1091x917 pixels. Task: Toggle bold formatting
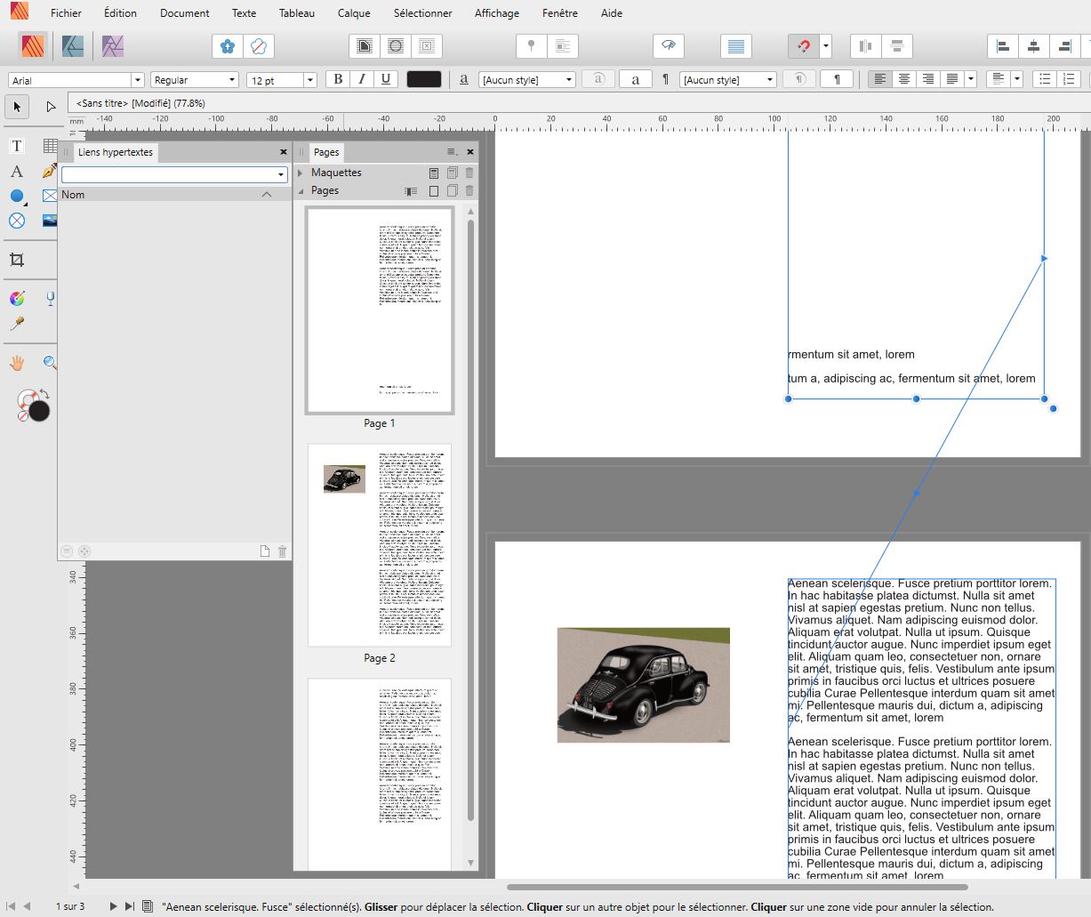338,79
